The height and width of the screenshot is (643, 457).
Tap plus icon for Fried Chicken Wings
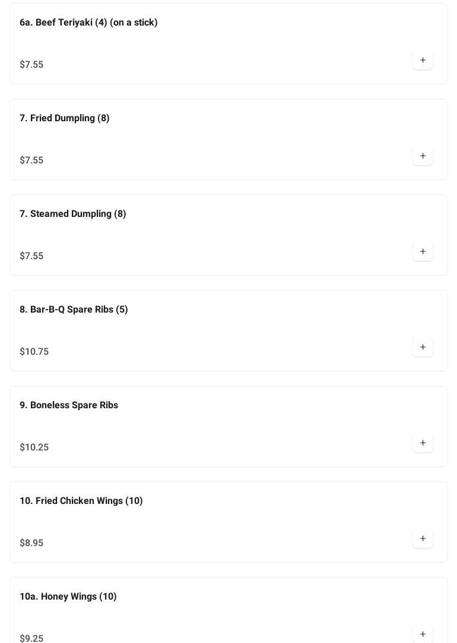coord(423,538)
